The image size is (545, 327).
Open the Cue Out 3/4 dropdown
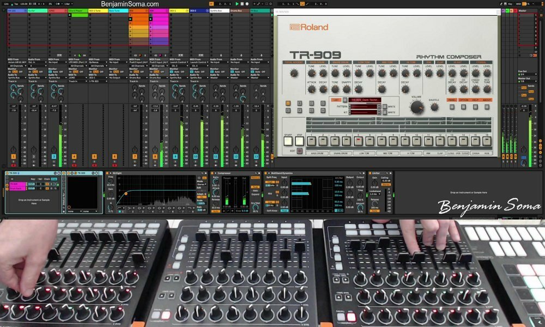(527, 74)
